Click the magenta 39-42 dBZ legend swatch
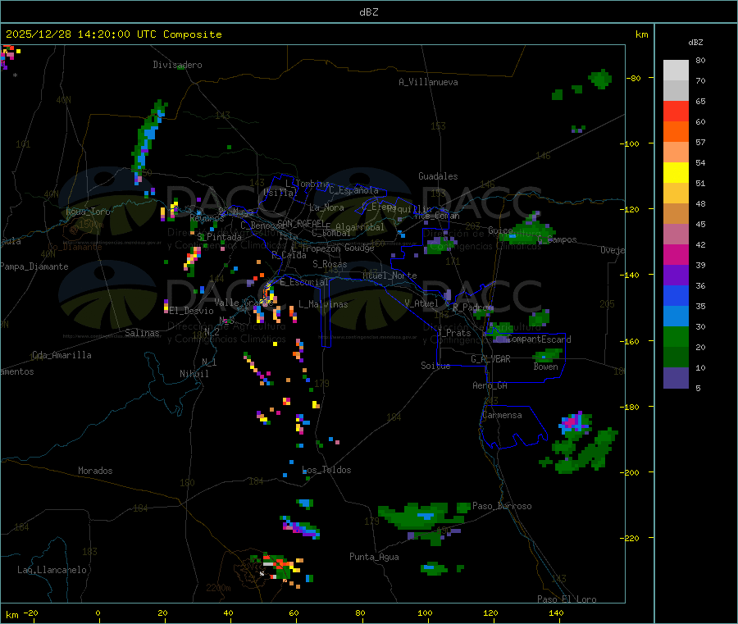This screenshot has width=738, height=624. (676, 254)
